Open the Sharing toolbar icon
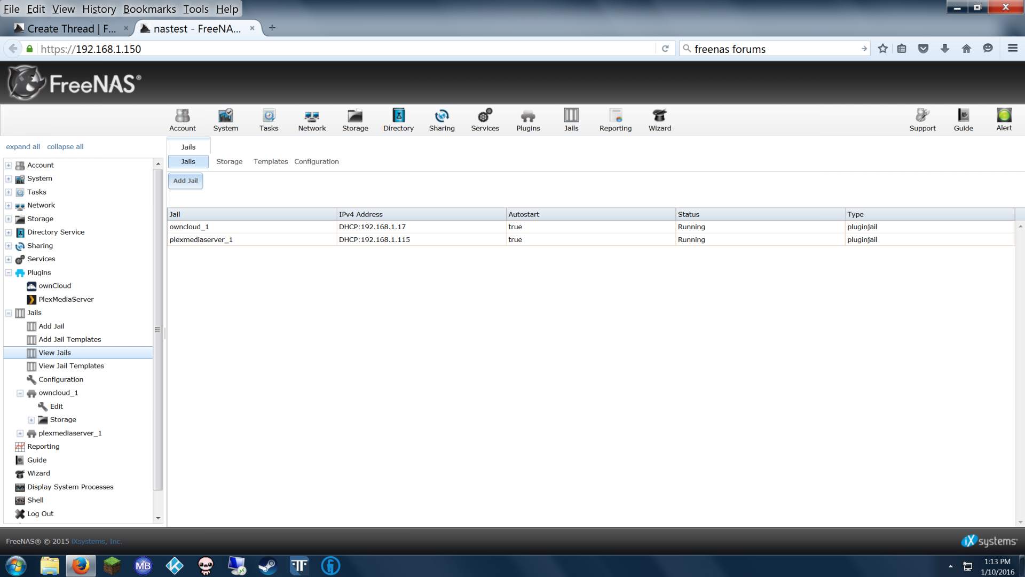This screenshot has width=1025, height=577. click(441, 120)
